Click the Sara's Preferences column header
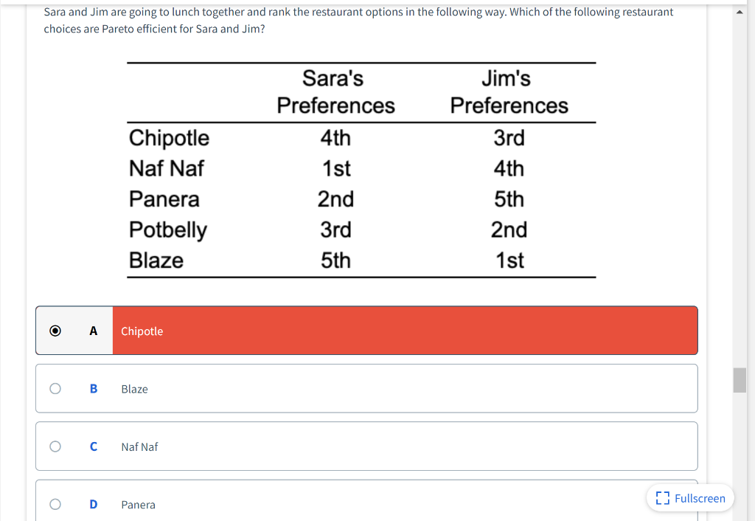The height and width of the screenshot is (521, 755). [x=335, y=92]
